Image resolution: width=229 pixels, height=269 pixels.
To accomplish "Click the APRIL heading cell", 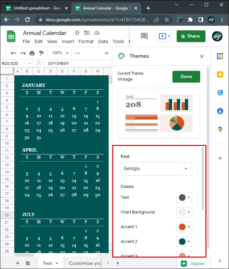I will tap(29, 150).
